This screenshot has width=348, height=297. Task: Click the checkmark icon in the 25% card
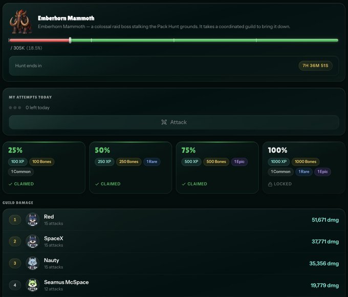[x=10, y=184]
